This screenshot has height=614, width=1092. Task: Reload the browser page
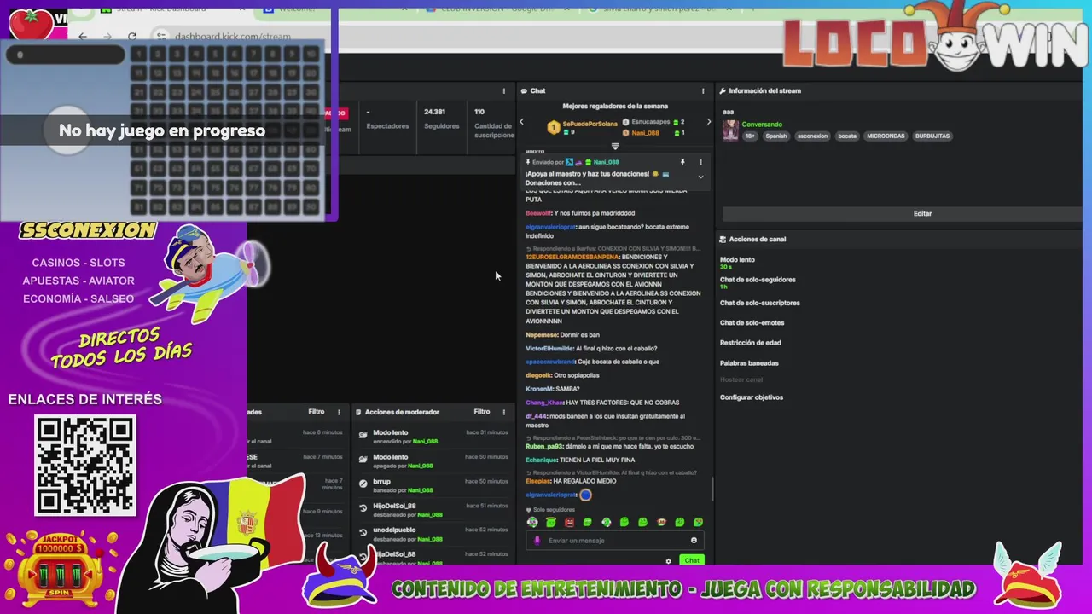click(132, 37)
